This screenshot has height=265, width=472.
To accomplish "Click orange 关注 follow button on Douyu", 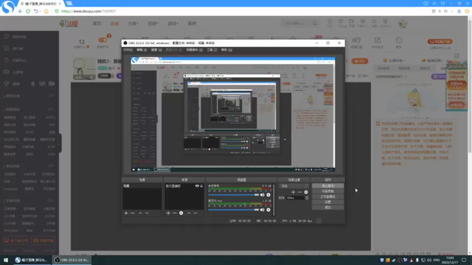I will [x=360, y=61].
